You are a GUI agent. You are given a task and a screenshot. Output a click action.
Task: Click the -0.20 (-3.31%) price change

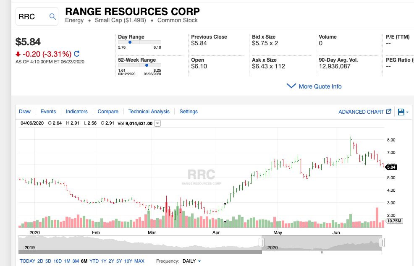pos(47,54)
